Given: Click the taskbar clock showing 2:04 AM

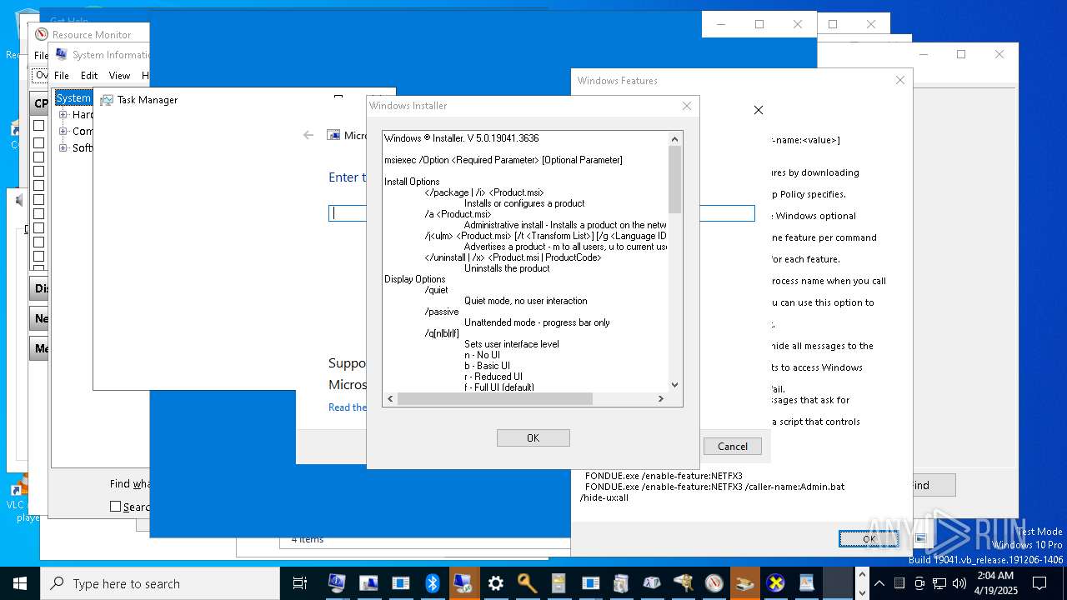Looking at the screenshot, I should [995, 583].
